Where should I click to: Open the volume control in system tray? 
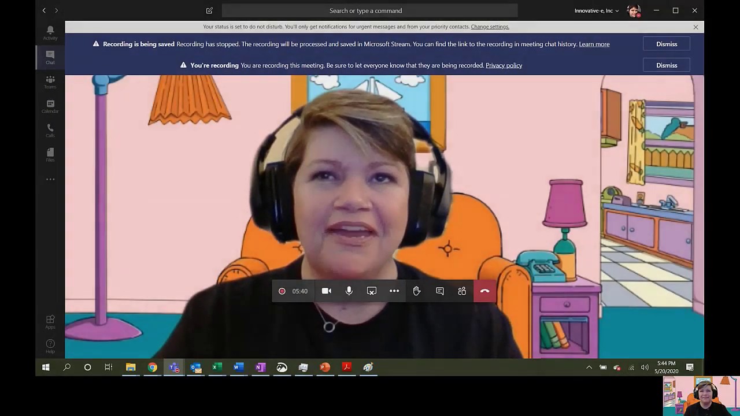(x=645, y=367)
